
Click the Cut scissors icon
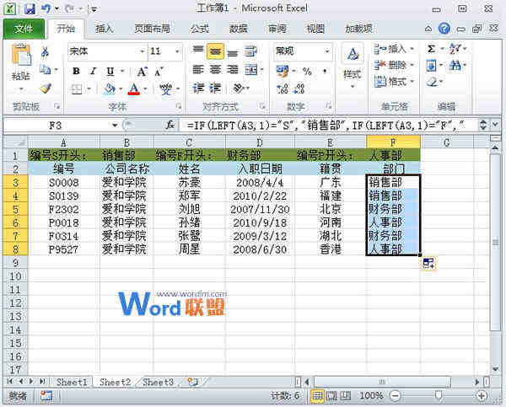[45, 52]
